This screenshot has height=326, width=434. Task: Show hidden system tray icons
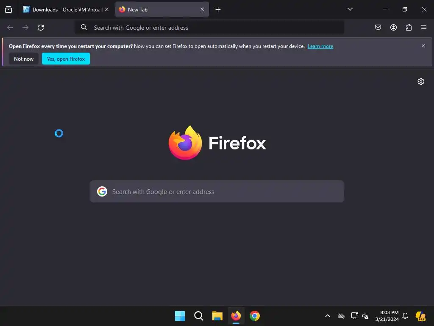[x=328, y=316]
